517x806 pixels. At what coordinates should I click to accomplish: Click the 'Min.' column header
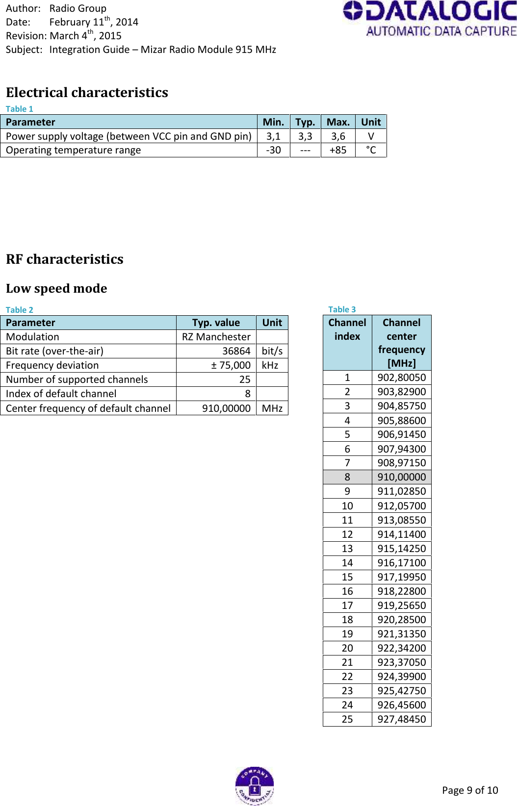pos(273,122)
